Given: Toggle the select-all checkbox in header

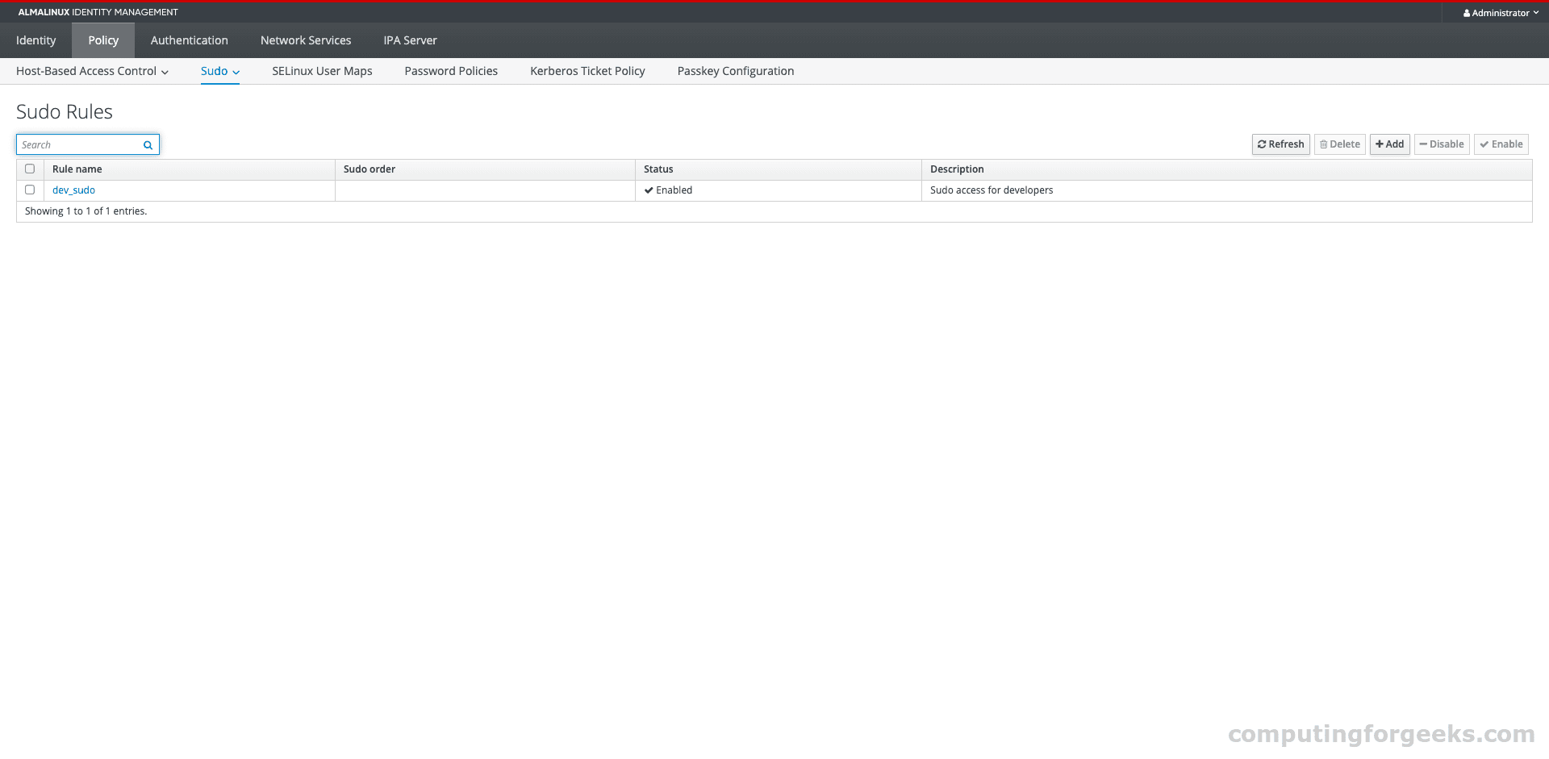Looking at the screenshot, I should click(x=30, y=169).
